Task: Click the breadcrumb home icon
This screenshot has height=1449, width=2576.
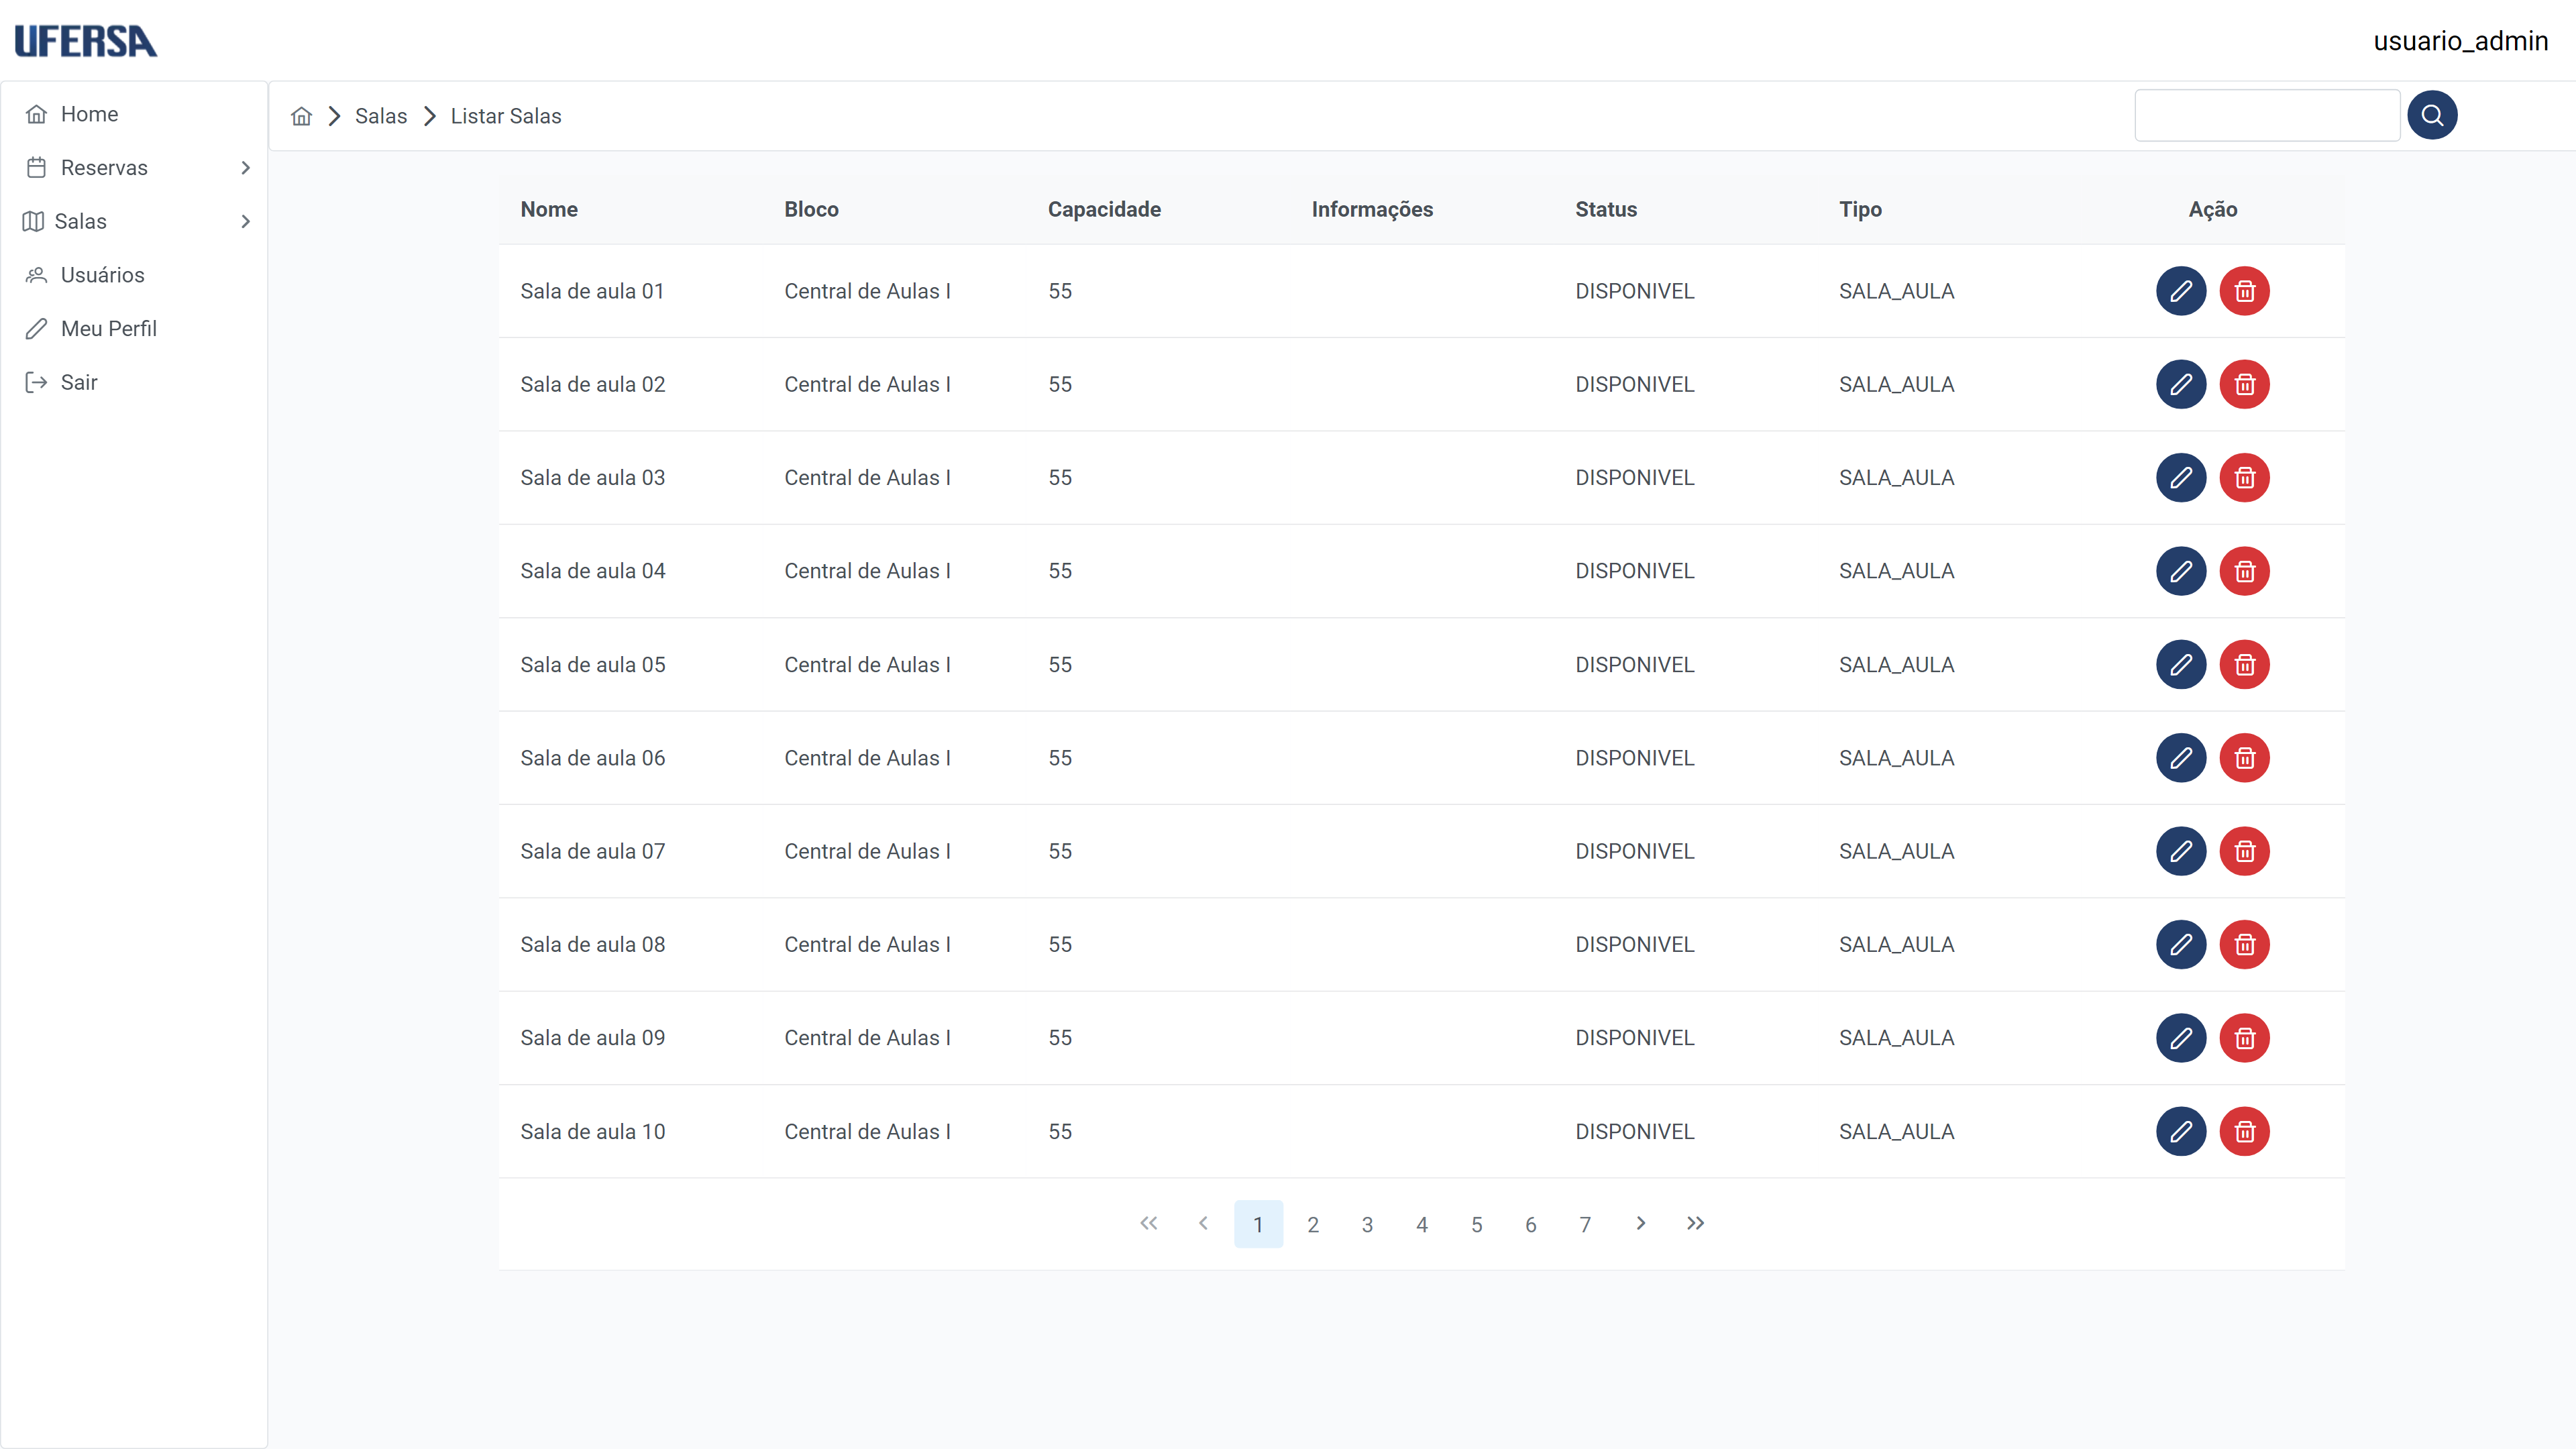Action: click(301, 116)
